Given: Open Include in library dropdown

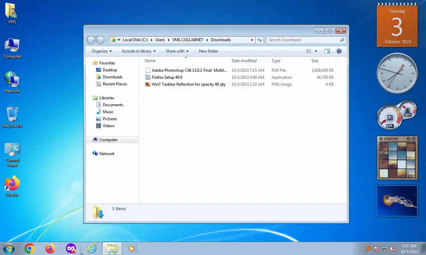Looking at the screenshot, I should click(139, 51).
